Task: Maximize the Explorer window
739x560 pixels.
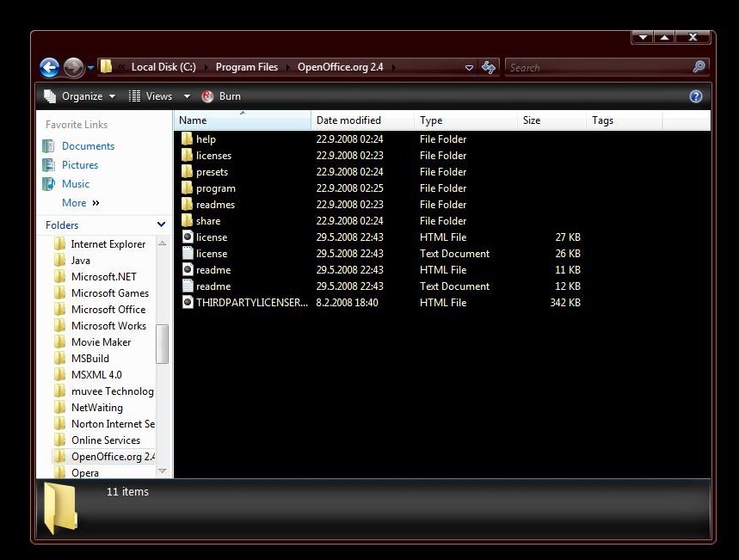Action: [664, 37]
